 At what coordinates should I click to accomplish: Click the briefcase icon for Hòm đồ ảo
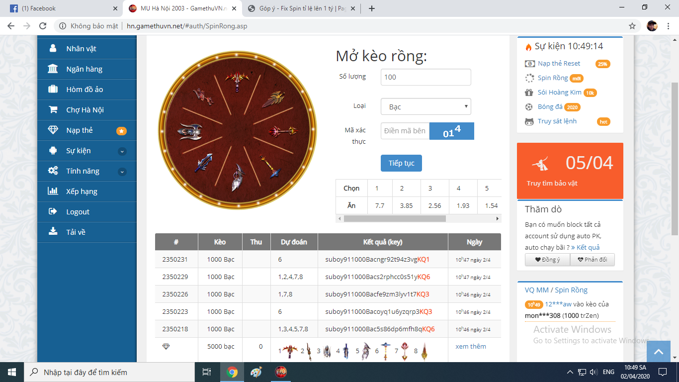[x=53, y=90]
